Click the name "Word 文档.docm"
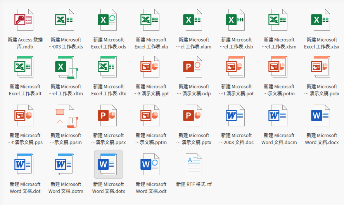This screenshot has height=205, width=344. click(279, 143)
